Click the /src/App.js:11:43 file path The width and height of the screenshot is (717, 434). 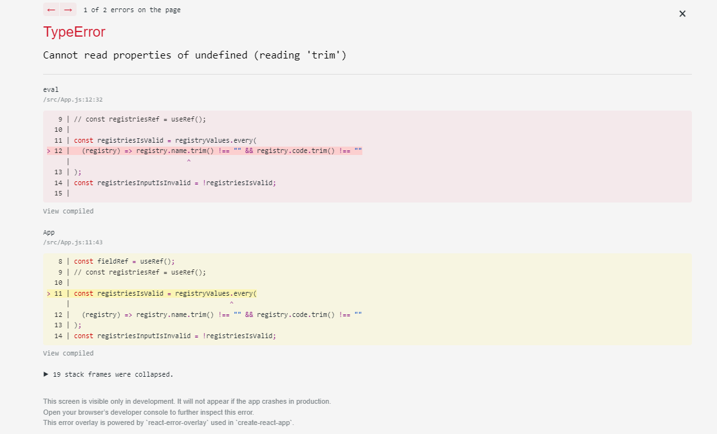point(73,242)
